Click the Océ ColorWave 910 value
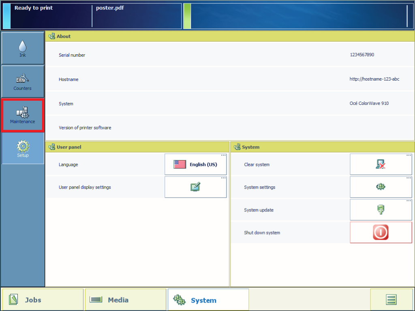Screen dimensions: 415x311 coord(369,103)
